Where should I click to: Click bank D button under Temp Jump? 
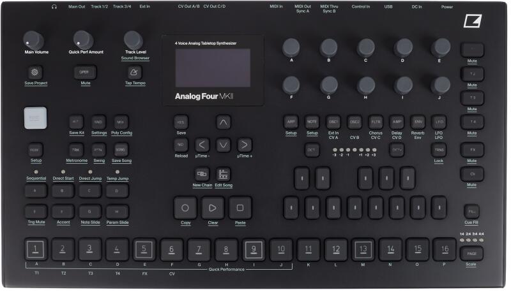tap(117, 191)
